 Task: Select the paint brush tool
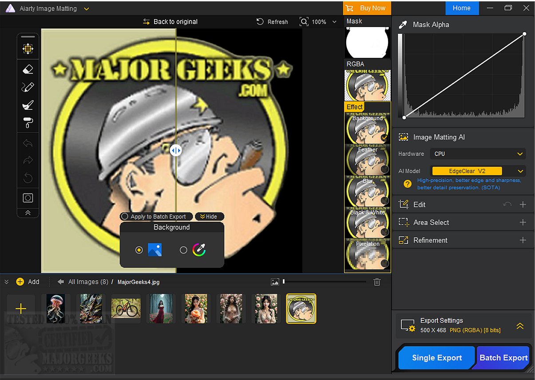28,105
